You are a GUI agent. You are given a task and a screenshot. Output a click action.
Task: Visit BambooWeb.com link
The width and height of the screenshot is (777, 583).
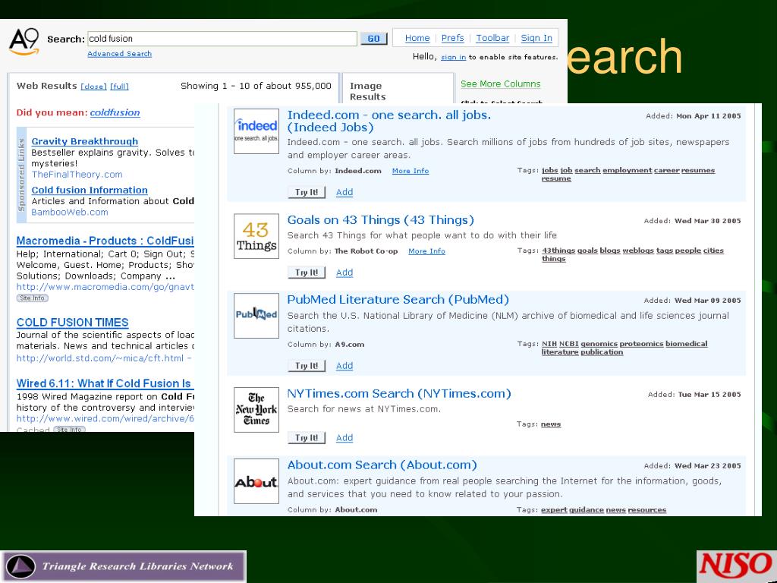[x=69, y=213]
